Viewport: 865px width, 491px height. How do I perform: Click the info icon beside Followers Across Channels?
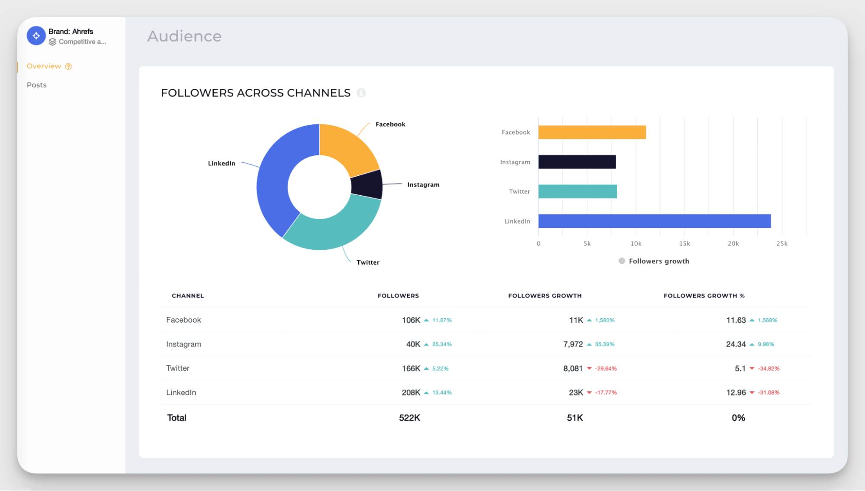coord(362,93)
